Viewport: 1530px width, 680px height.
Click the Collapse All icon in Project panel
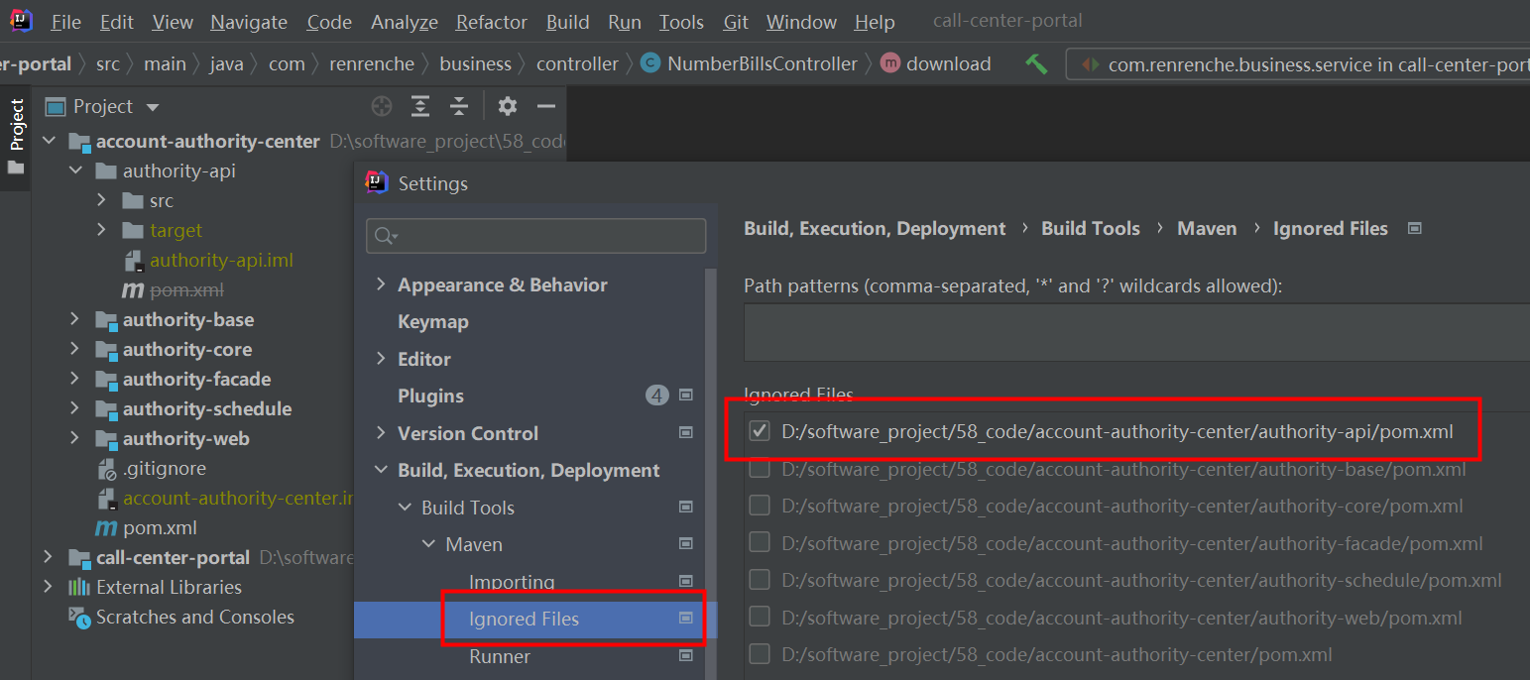point(458,106)
